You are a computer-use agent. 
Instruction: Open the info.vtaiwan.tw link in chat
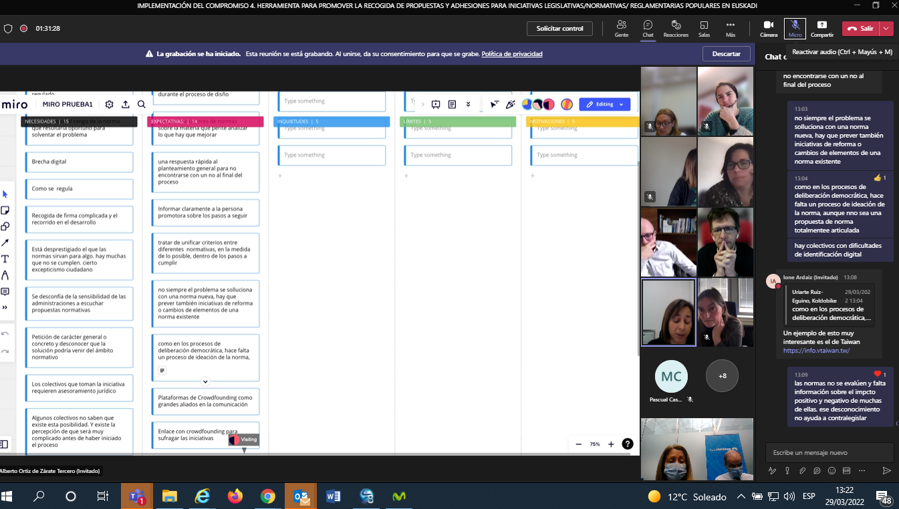tap(816, 351)
